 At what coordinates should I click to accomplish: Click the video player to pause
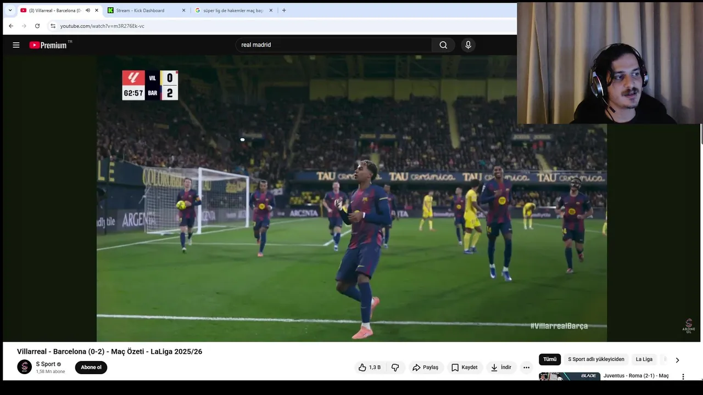click(x=351, y=198)
